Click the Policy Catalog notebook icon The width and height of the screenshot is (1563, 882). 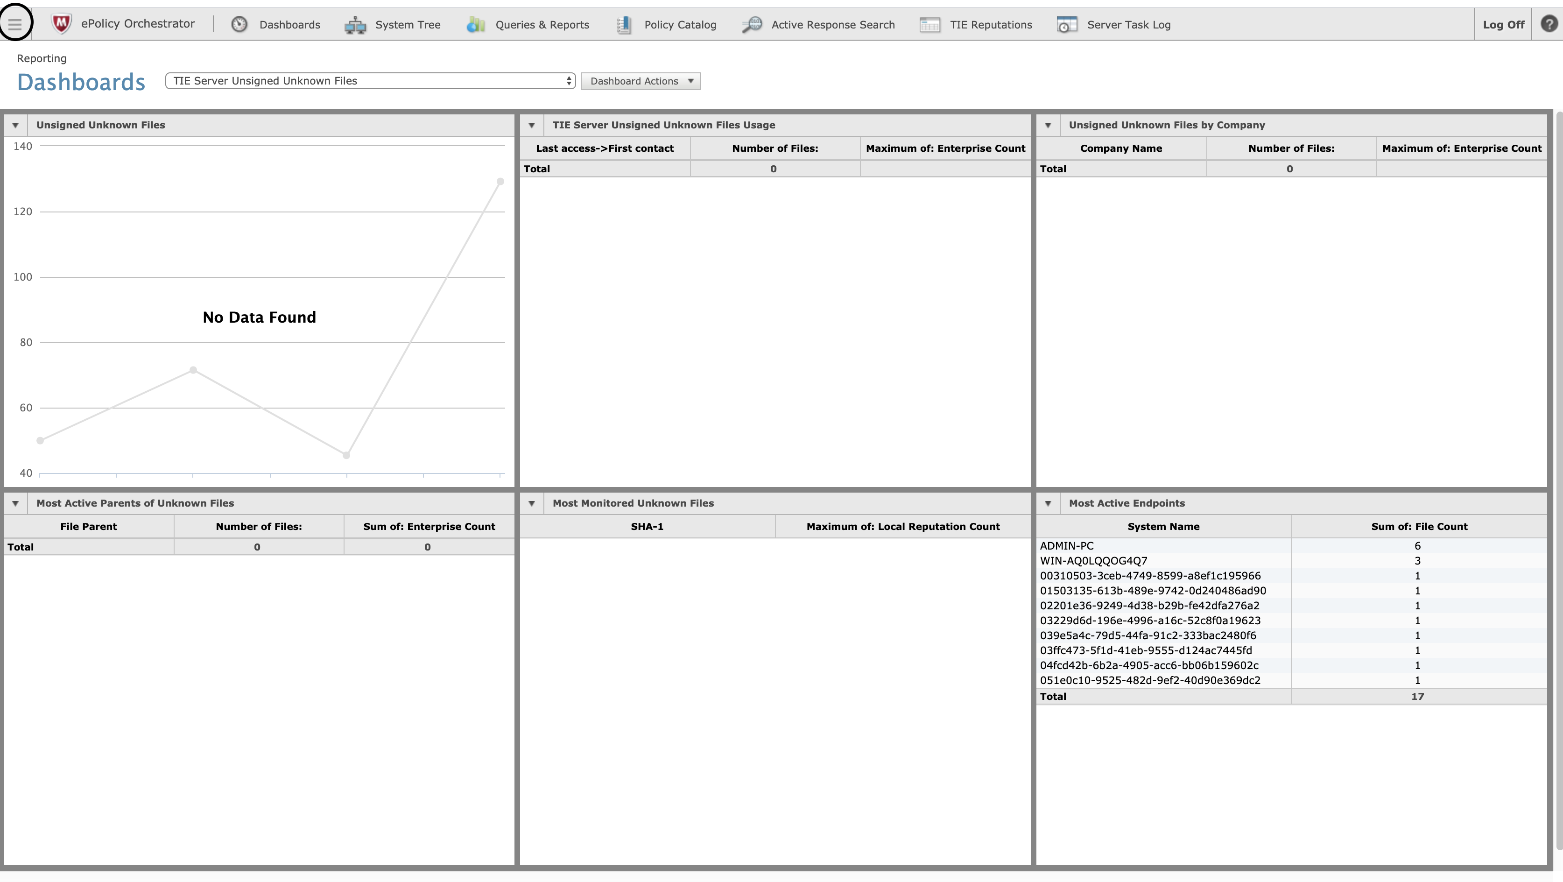[x=624, y=25]
